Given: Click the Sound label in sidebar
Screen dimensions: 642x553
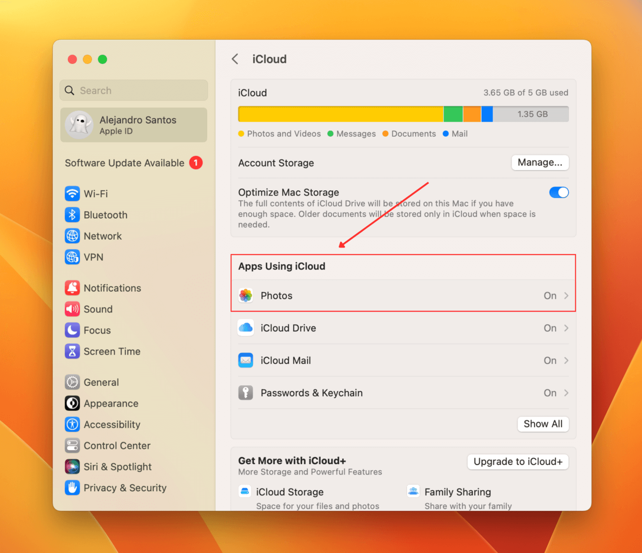Looking at the screenshot, I should (98, 309).
